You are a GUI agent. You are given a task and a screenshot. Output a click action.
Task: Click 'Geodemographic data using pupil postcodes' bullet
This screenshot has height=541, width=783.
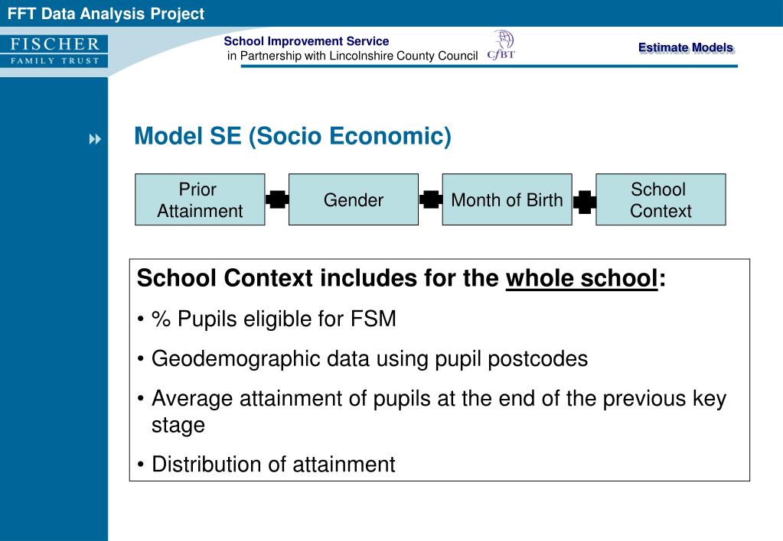pos(363,359)
